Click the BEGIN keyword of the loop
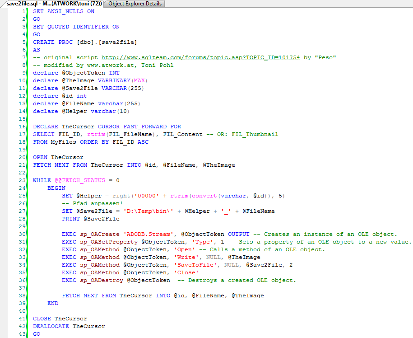This screenshot has height=338, width=413. point(56,188)
